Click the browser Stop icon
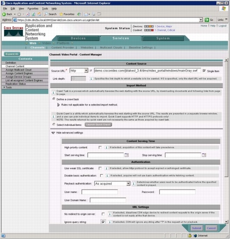The height and width of the screenshot is (239, 230). point(28,14)
